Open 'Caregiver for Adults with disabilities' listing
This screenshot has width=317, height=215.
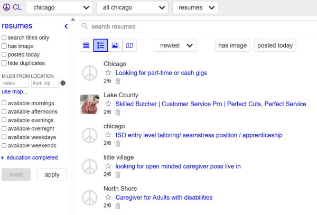[x=164, y=198]
